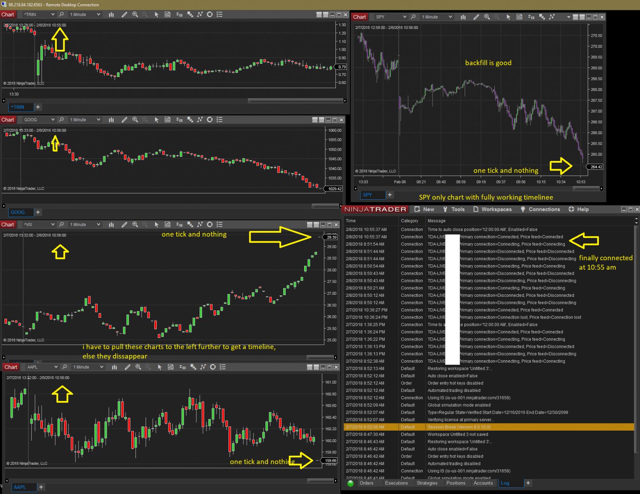Open Properties list icon in ^TRIN chart
Viewport: 640px width, 494px height.
tap(220, 14)
